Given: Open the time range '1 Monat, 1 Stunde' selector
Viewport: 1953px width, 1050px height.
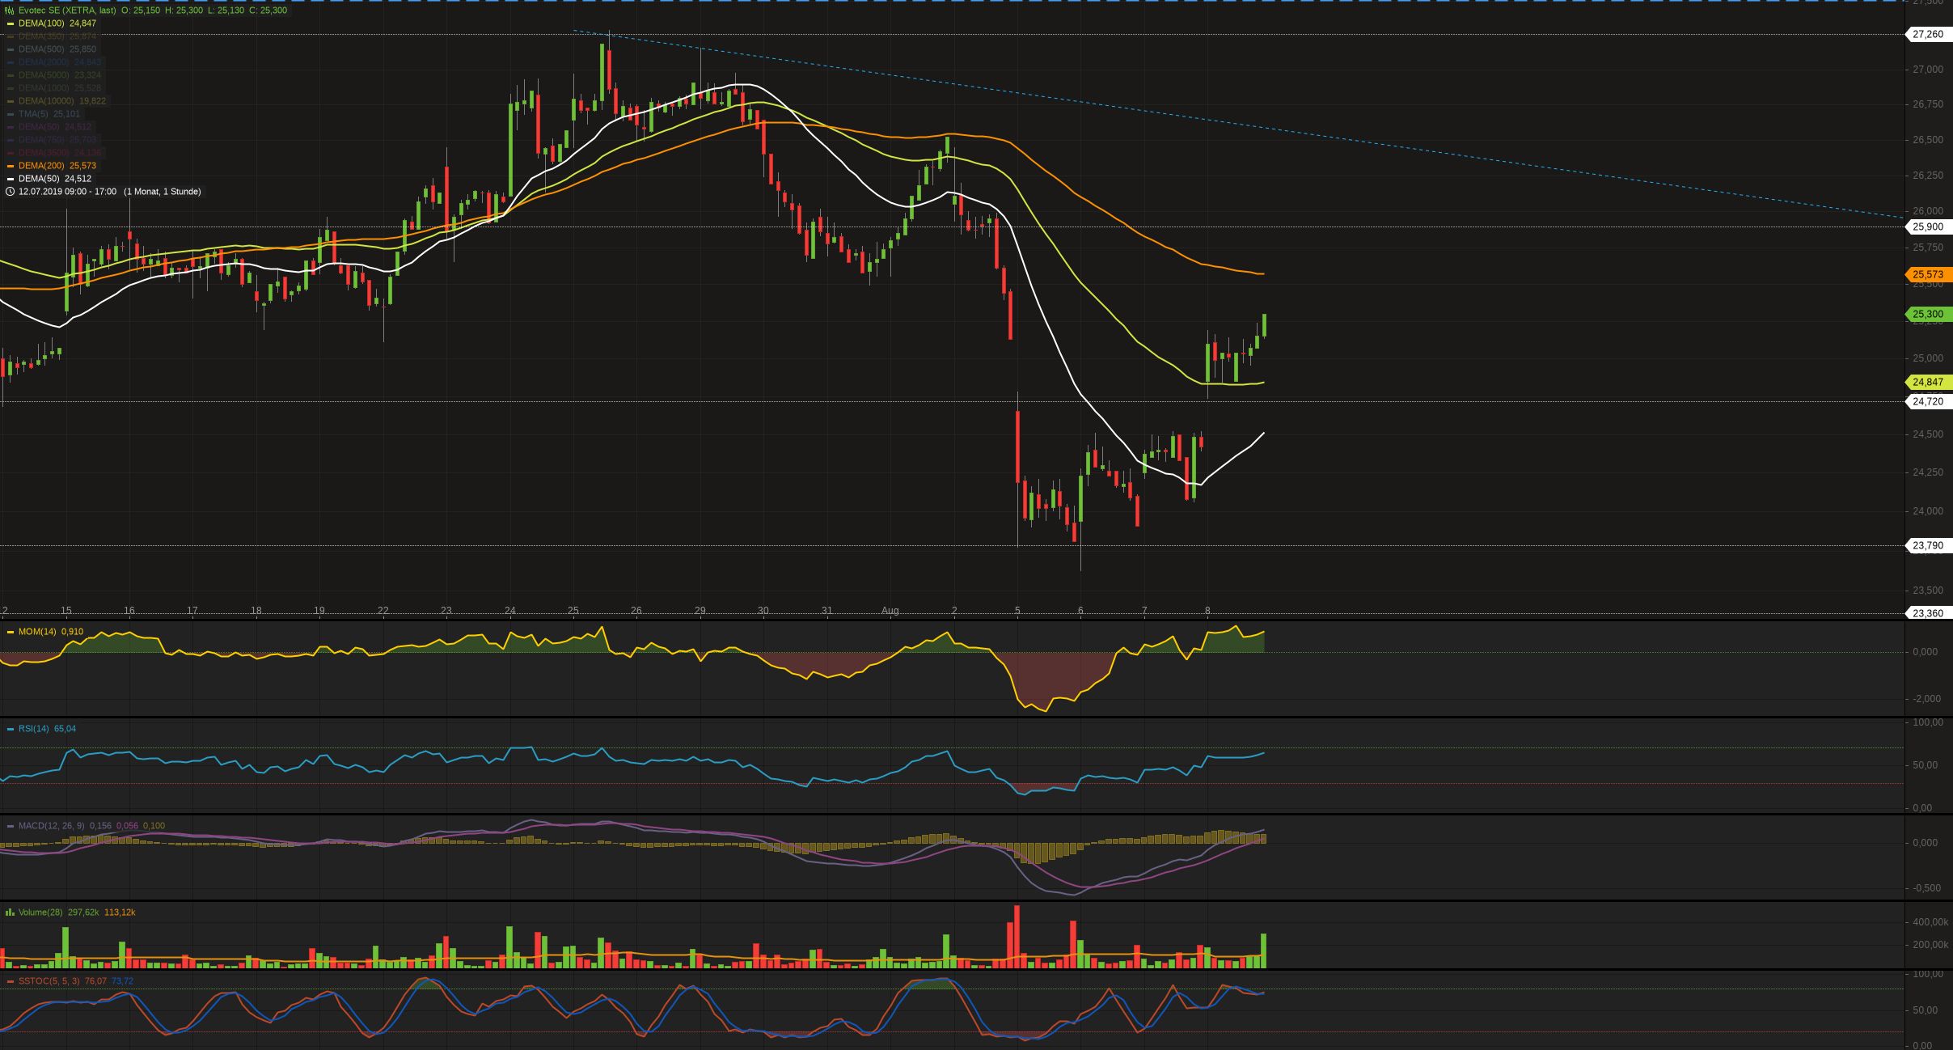Looking at the screenshot, I should [x=163, y=192].
